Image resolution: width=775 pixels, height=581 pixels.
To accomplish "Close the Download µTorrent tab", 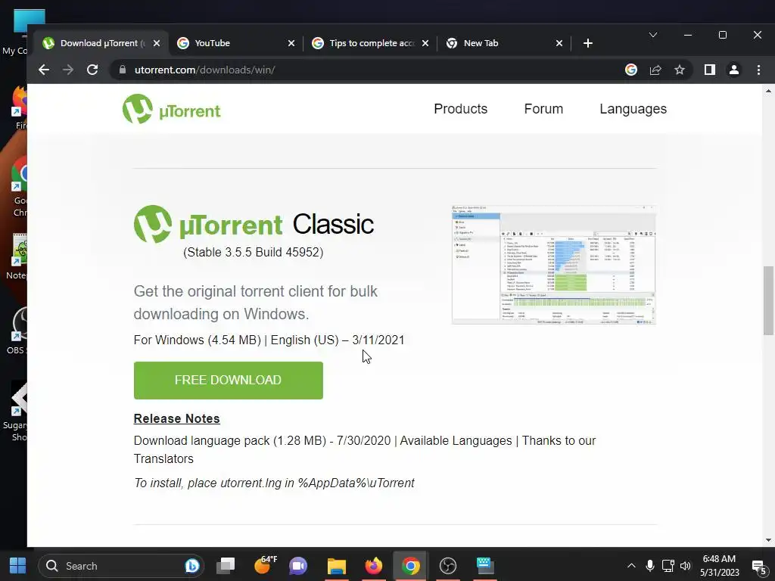I will pyautogui.click(x=157, y=43).
